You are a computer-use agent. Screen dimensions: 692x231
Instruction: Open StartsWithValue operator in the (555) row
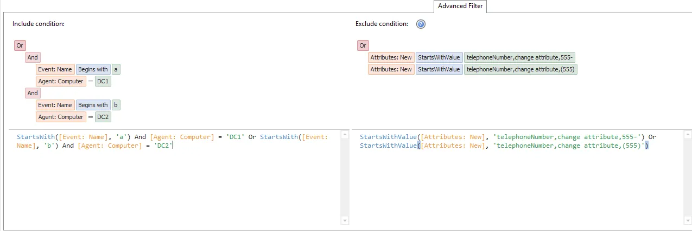coord(439,69)
